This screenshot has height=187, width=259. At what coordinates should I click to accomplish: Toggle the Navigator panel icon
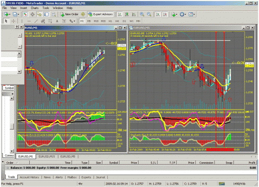pyautogui.click(x=39, y=14)
